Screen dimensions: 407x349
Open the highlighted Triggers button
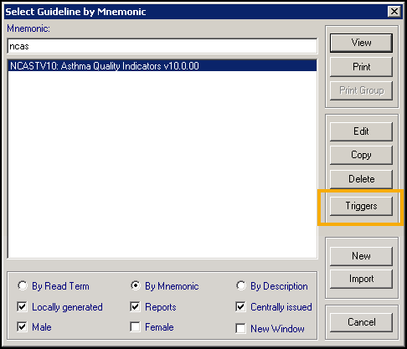(361, 206)
